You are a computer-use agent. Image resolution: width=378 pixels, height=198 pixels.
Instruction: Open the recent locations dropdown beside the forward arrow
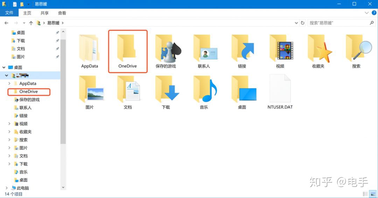point(24,23)
